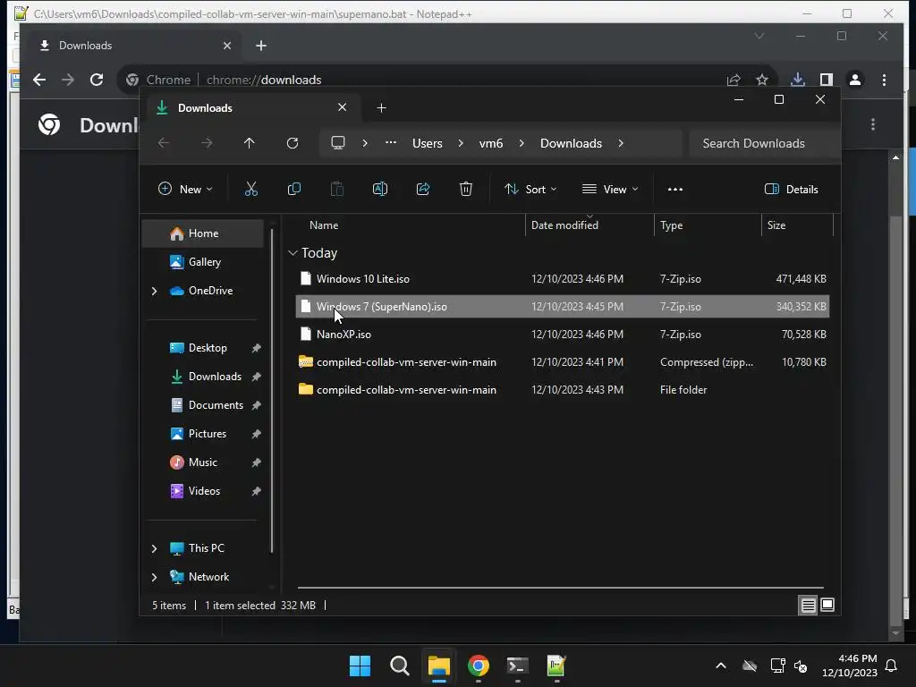
Task: Close the Chrome Downloads tab
Action: 227,46
